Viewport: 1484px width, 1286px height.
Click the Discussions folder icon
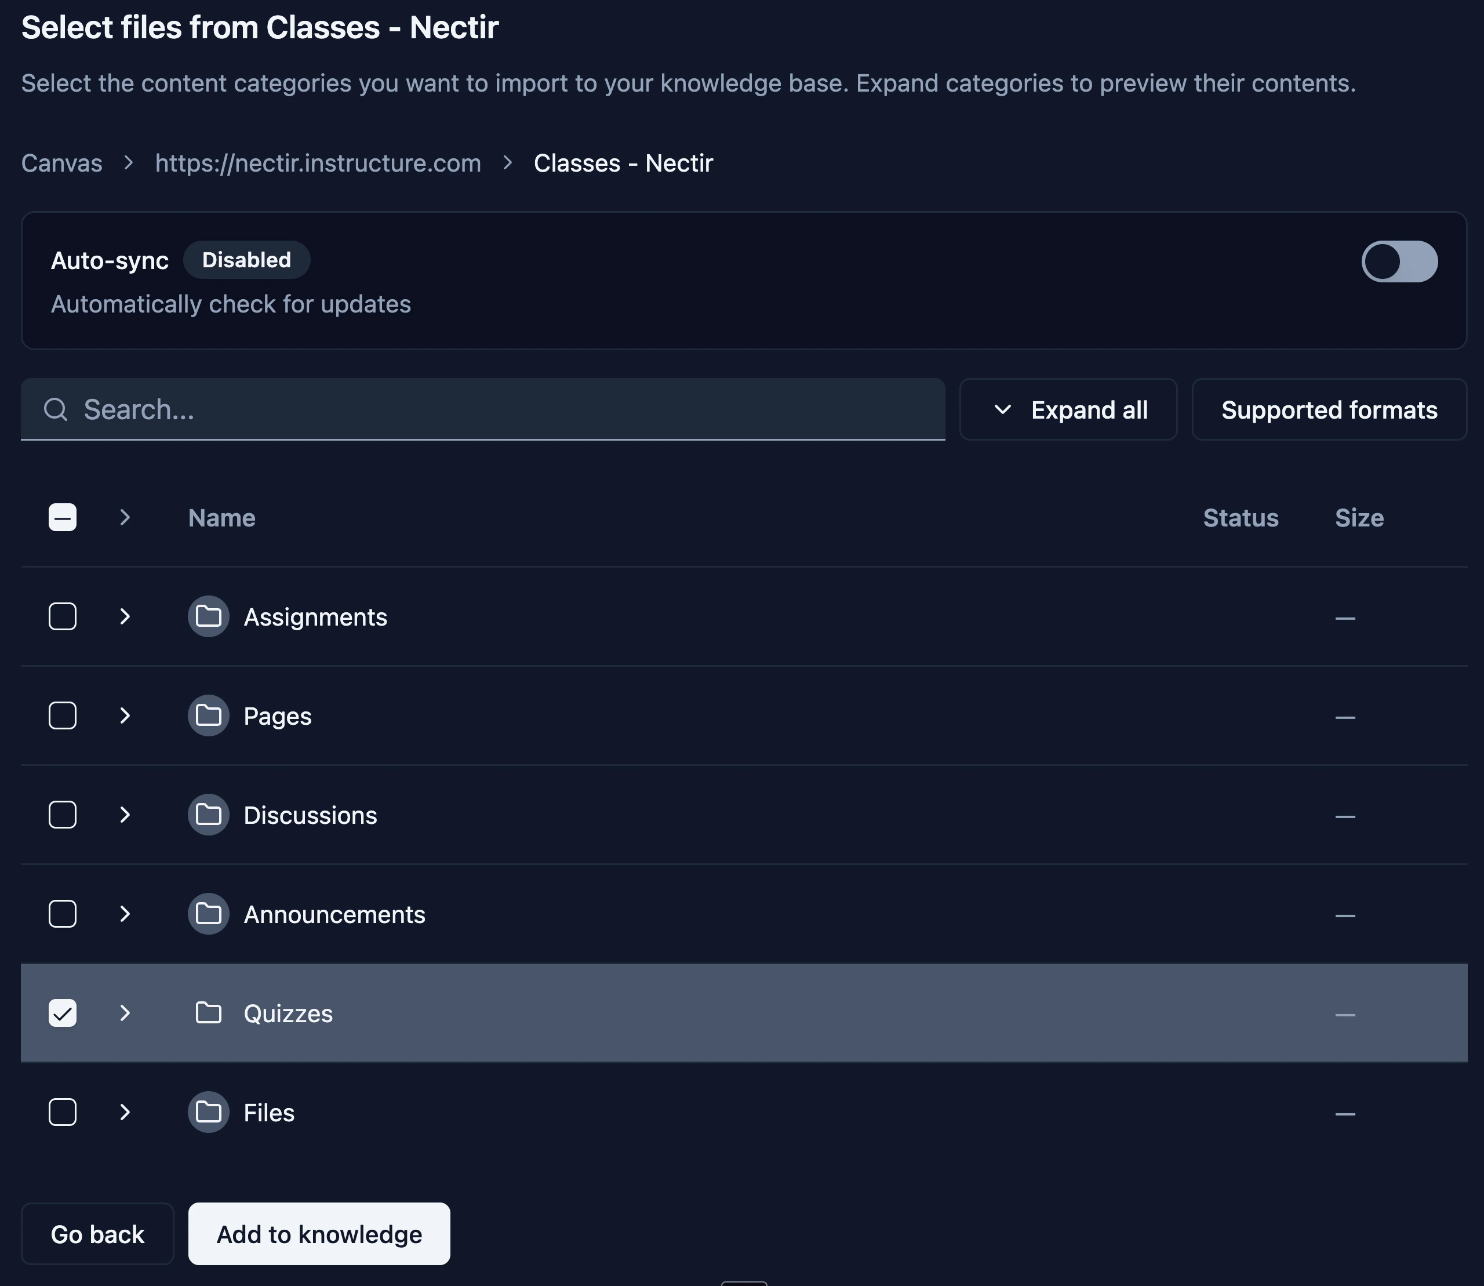click(x=208, y=815)
